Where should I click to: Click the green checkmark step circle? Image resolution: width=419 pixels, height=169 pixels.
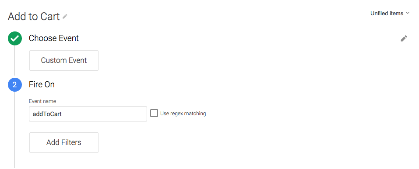pyautogui.click(x=15, y=38)
